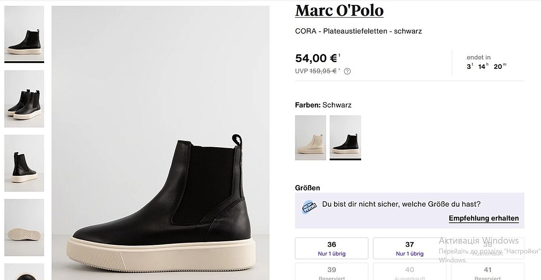Open the Marc O'Polo brand link
Viewport: 541px width, 280px height.
click(339, 10)
